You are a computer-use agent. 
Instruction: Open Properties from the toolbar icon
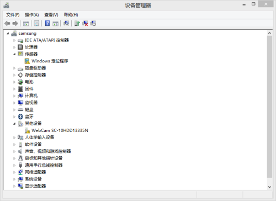pos(36,23)
